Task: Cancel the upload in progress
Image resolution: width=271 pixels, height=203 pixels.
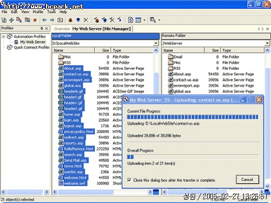Action: point(247,180)
